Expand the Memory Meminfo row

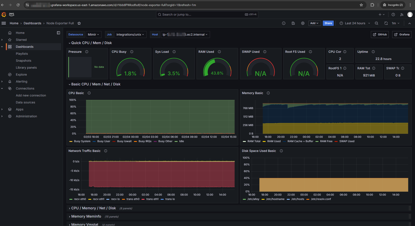86,216
